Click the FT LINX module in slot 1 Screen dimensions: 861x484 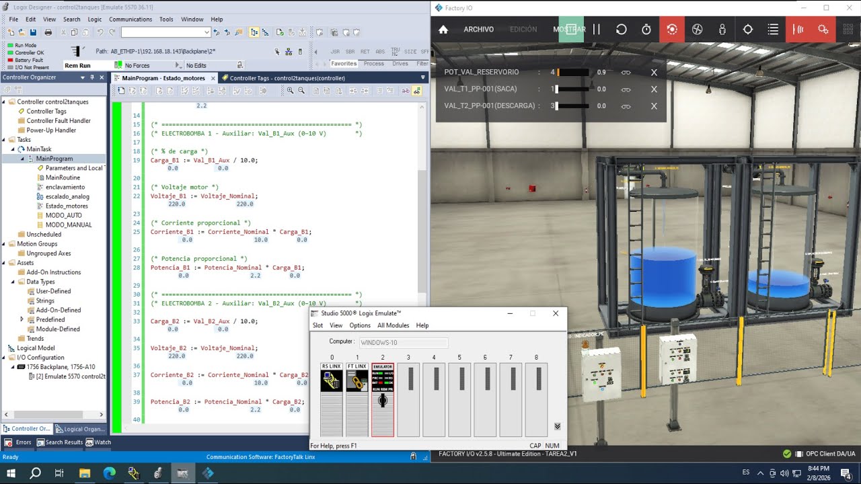(x=357, y=399)
